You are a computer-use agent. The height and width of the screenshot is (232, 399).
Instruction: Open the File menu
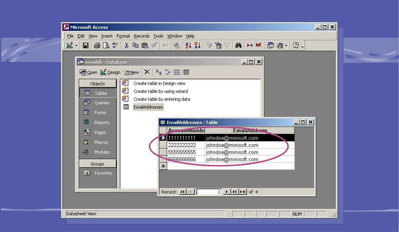pyautogui.click(x=70, y=36)
